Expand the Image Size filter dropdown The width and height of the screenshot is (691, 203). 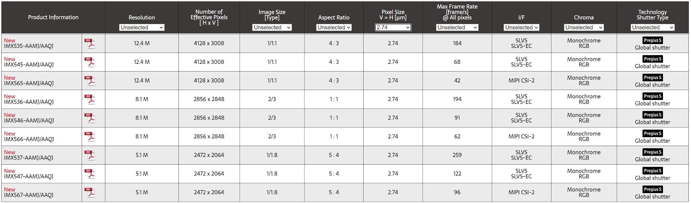272,28
